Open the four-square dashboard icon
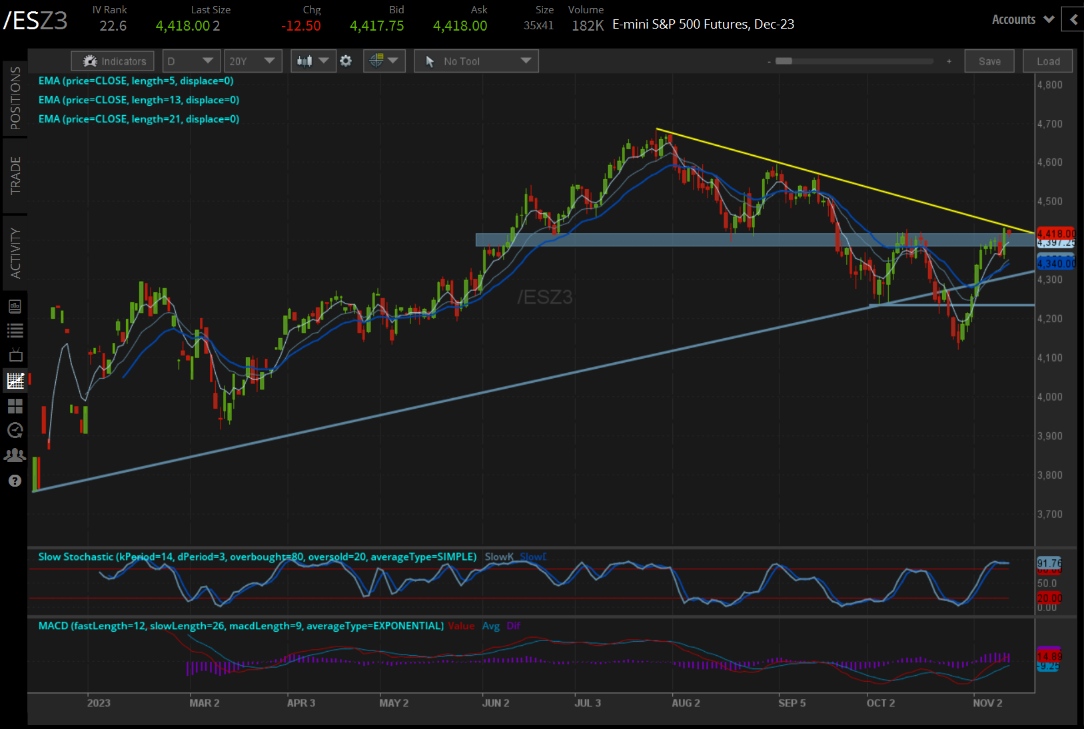 coord(15,405)
